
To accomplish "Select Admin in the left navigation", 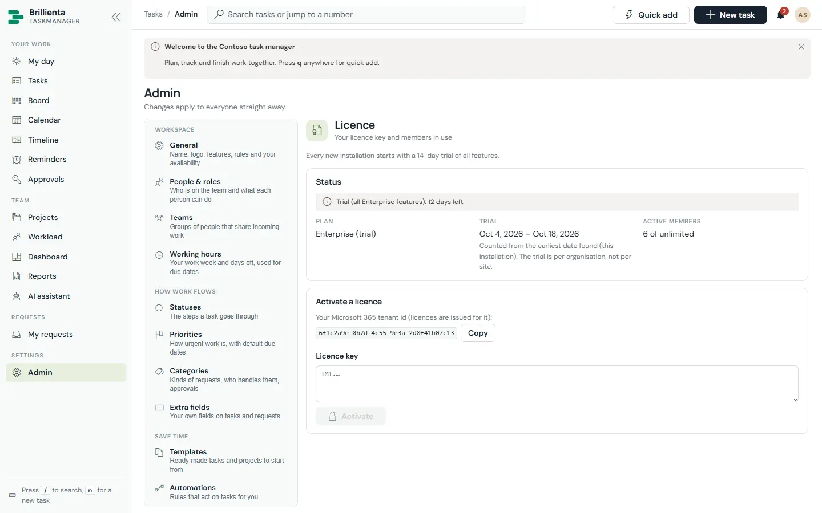I will 66,372.
